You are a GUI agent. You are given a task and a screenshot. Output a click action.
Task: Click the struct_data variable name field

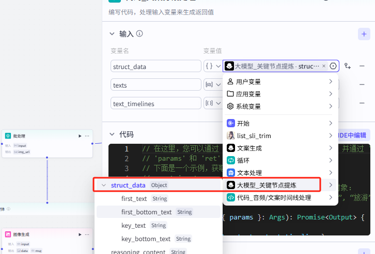[155, 66]
